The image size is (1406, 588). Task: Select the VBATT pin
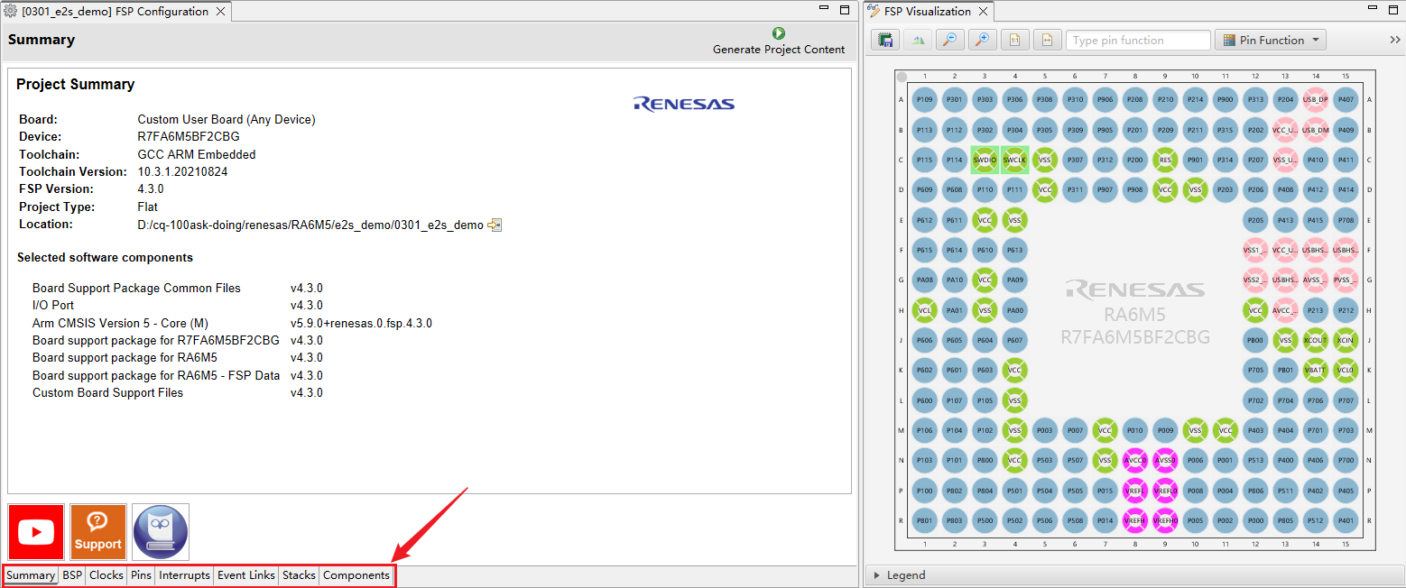1316,370
